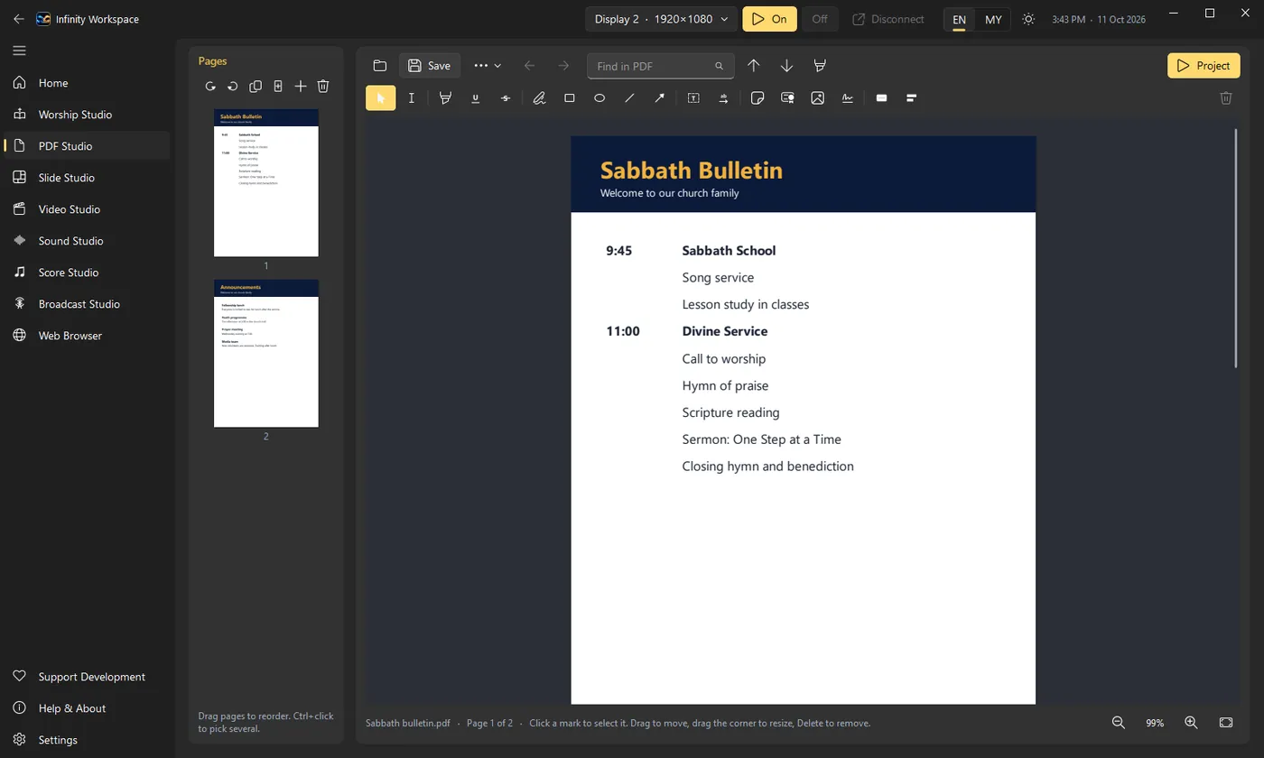The height and width of the screenshot is (758, 1264).
Task: Delete selected page in Pages panel
Action: 323,87
